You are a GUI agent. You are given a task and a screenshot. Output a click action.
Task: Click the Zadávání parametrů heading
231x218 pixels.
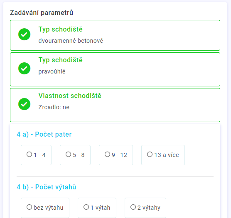point(42,12)
